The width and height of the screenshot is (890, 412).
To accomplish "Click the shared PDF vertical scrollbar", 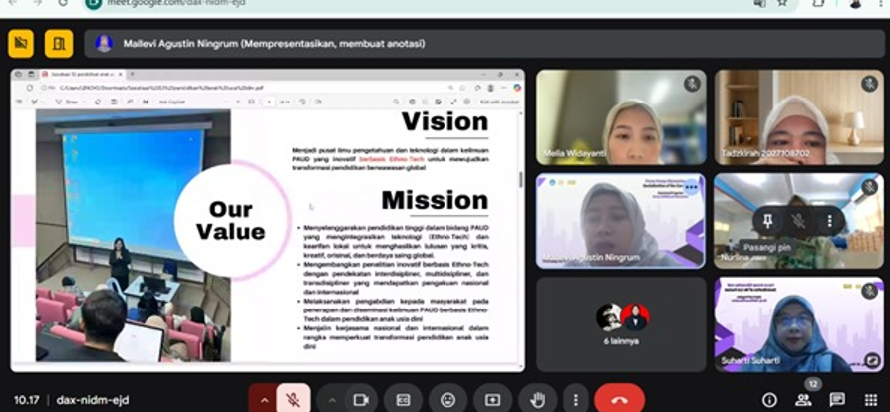I will coord(520,181).
